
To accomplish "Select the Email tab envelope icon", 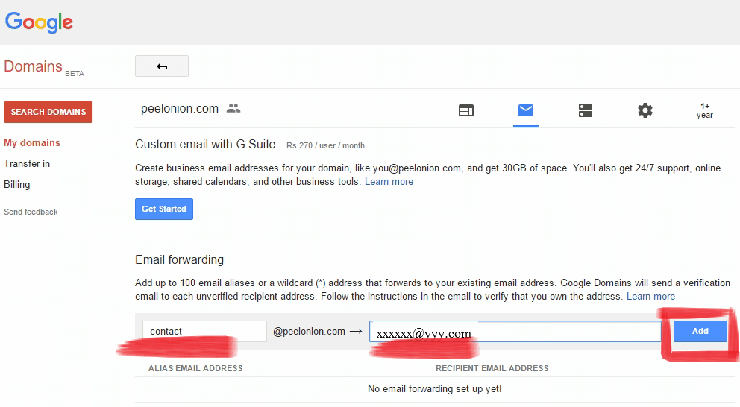I will (526, 110).
